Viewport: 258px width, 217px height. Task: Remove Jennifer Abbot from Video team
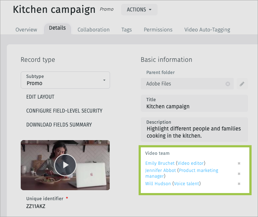click(x=239, y=174)
